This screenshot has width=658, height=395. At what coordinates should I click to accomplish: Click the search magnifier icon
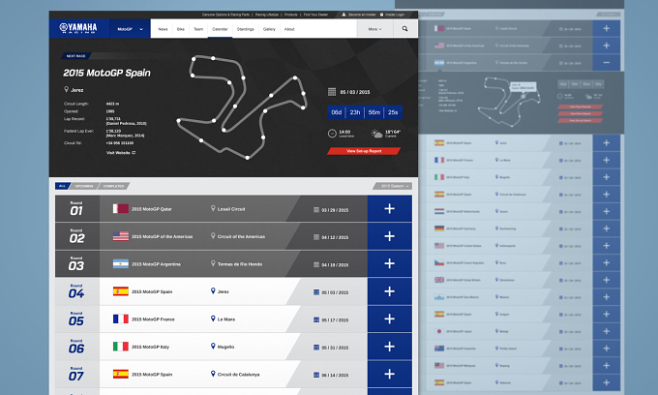click(x=404, y=28)
